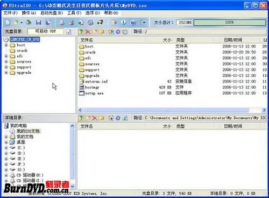Click gear icon in local pane toolbar
269x198 pixels.
coord(118,118)
